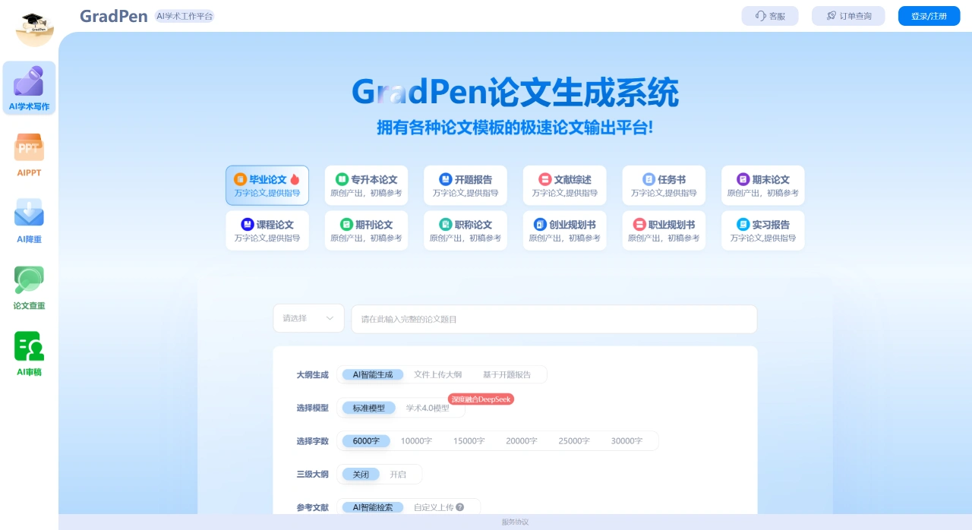Click the 客服 button
The image size is (972, 530).
770,16
